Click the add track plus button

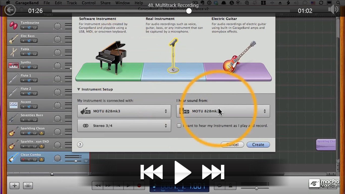tap(14, 185)
